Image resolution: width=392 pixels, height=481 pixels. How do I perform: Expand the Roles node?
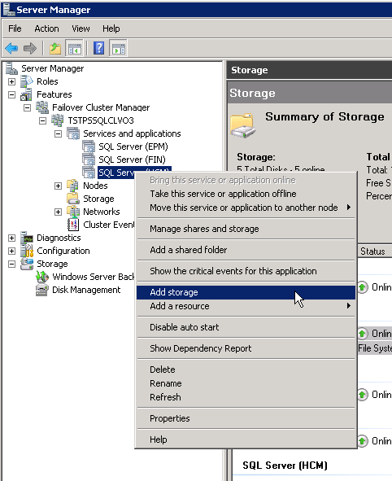(x=11, y=81)
